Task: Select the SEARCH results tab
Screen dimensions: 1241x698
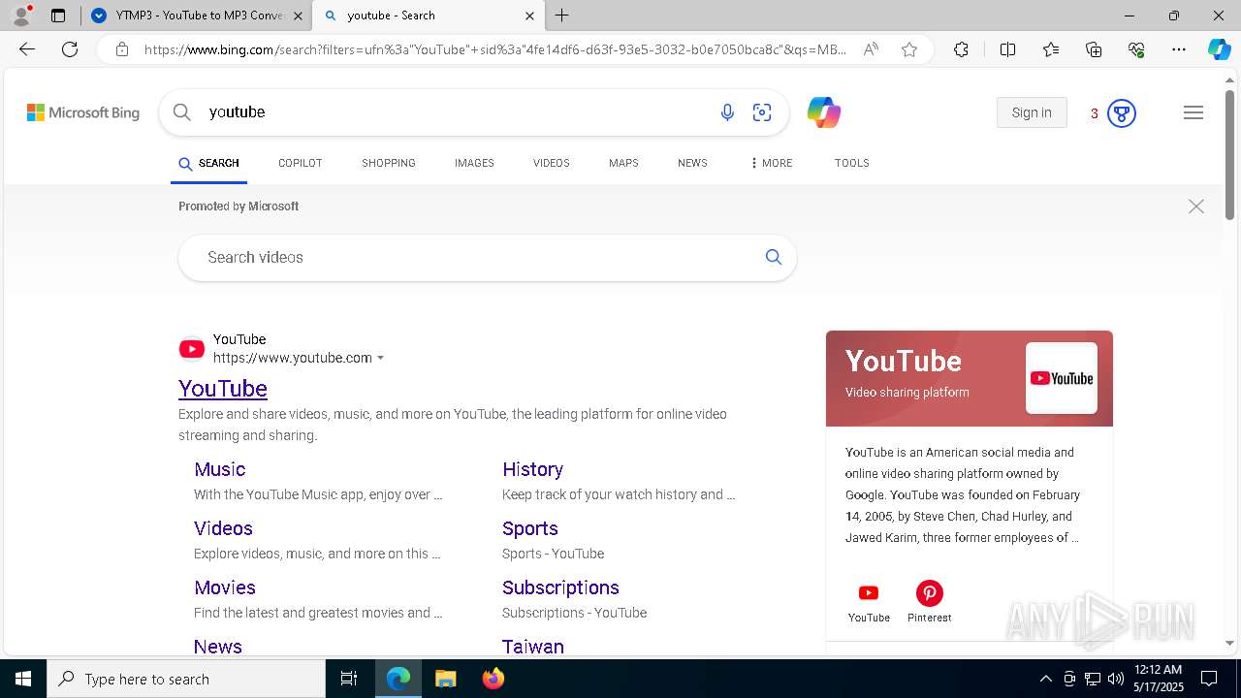Action: (x=209, y=163)
